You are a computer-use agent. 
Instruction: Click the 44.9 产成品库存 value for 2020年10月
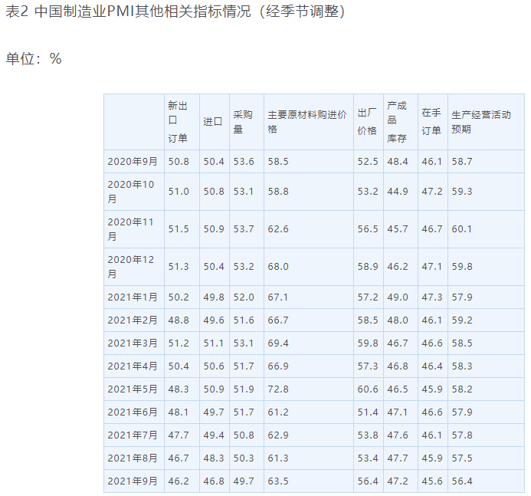398,192
